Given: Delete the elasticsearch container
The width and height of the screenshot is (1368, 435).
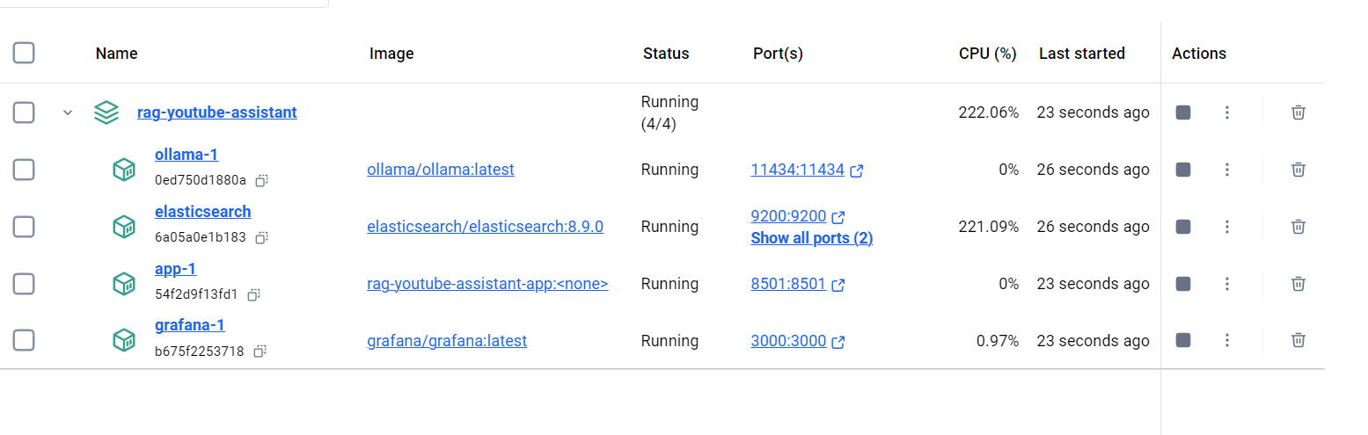Looking at the screenshot, I should pos(1298,227).
